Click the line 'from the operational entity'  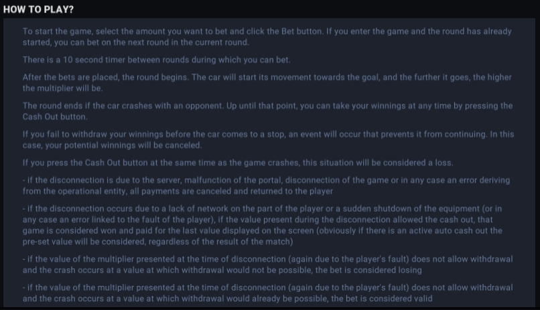pyautogui.click(x=178, y=191)
